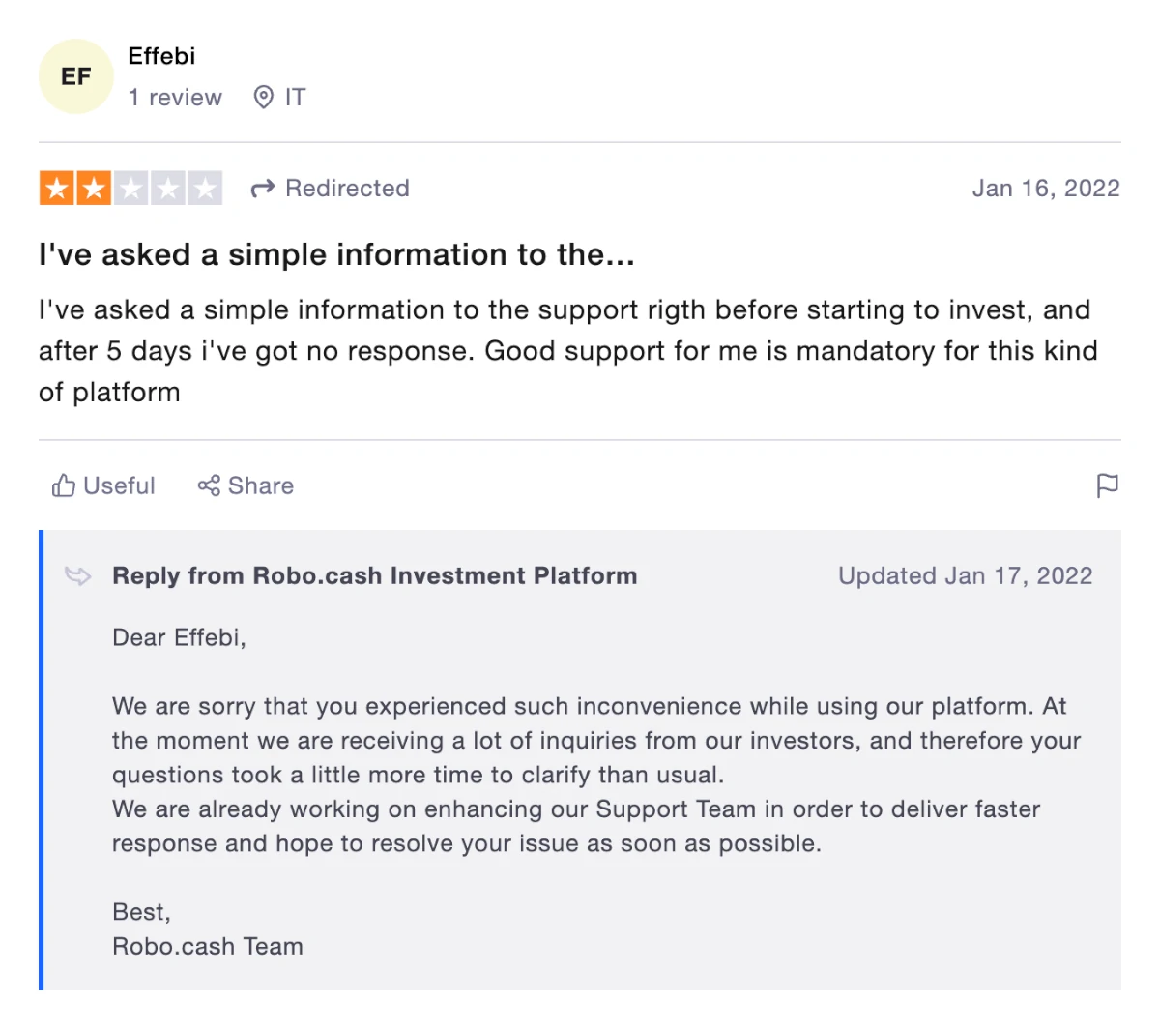Click the Jan 16, 2022 date
Viewport: 1160px width, 1029px height.
coord(1046,189)
